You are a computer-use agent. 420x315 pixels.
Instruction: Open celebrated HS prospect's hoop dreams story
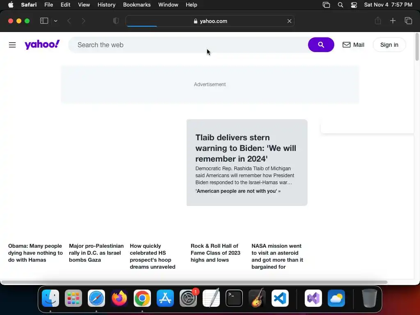[x=153, y=256]
